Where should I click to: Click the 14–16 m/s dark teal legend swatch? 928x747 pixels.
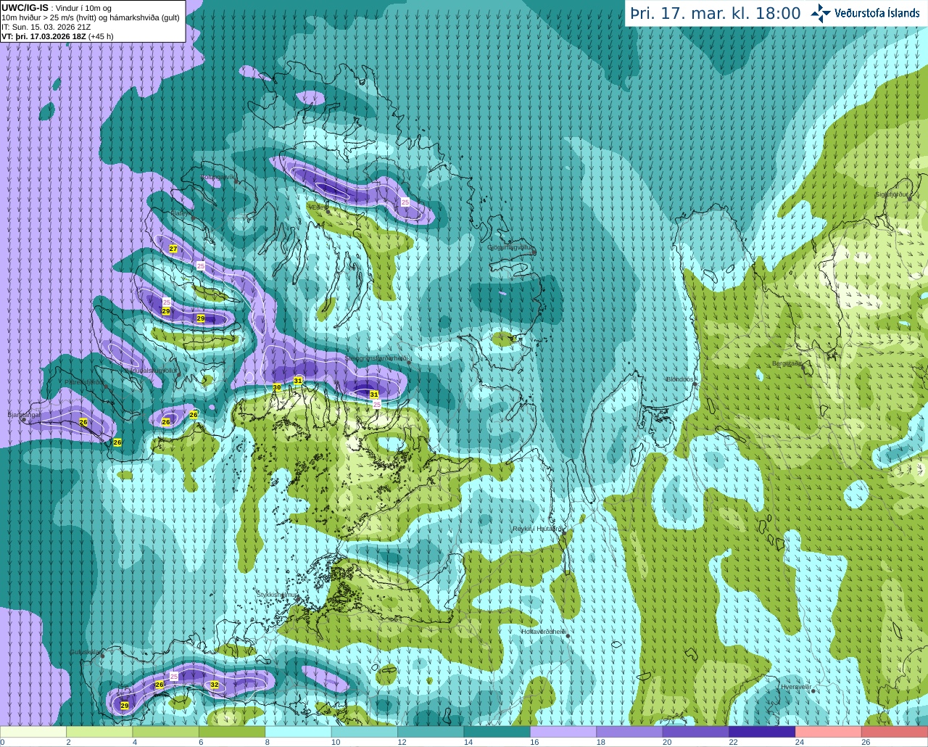[x=497, y=732]
